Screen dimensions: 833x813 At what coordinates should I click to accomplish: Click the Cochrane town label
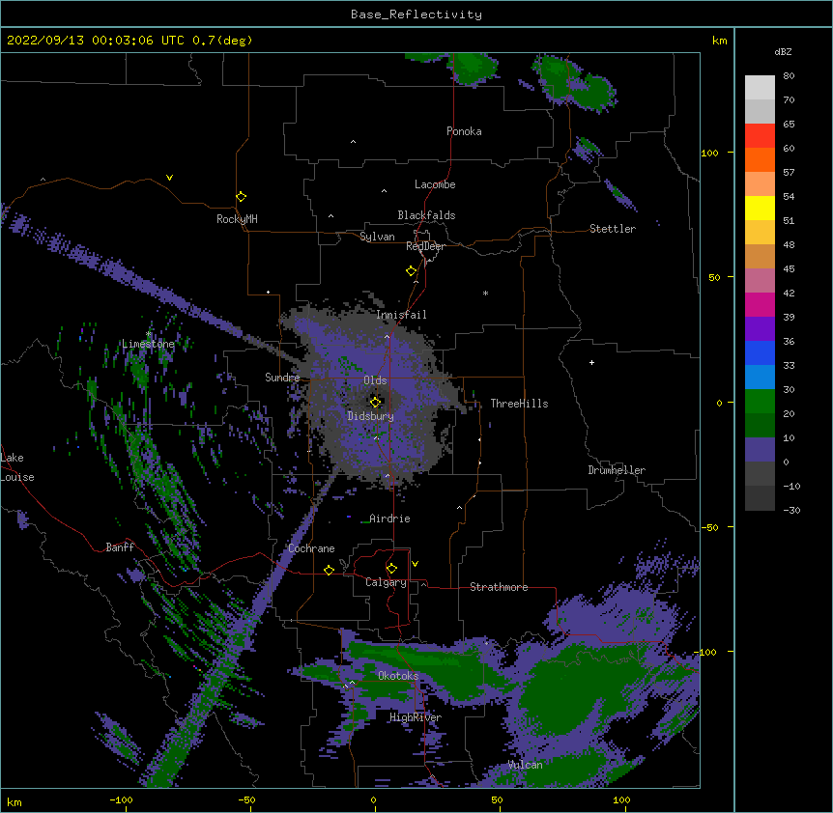(x=311, y=548)
